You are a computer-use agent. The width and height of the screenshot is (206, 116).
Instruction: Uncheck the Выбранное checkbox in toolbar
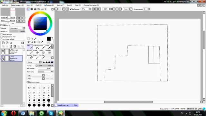click(x=71, y=9)
